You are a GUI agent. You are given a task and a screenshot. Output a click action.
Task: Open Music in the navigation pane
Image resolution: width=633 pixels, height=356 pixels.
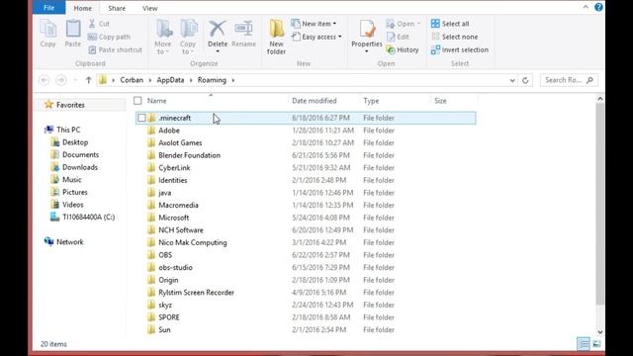[66, 180]
